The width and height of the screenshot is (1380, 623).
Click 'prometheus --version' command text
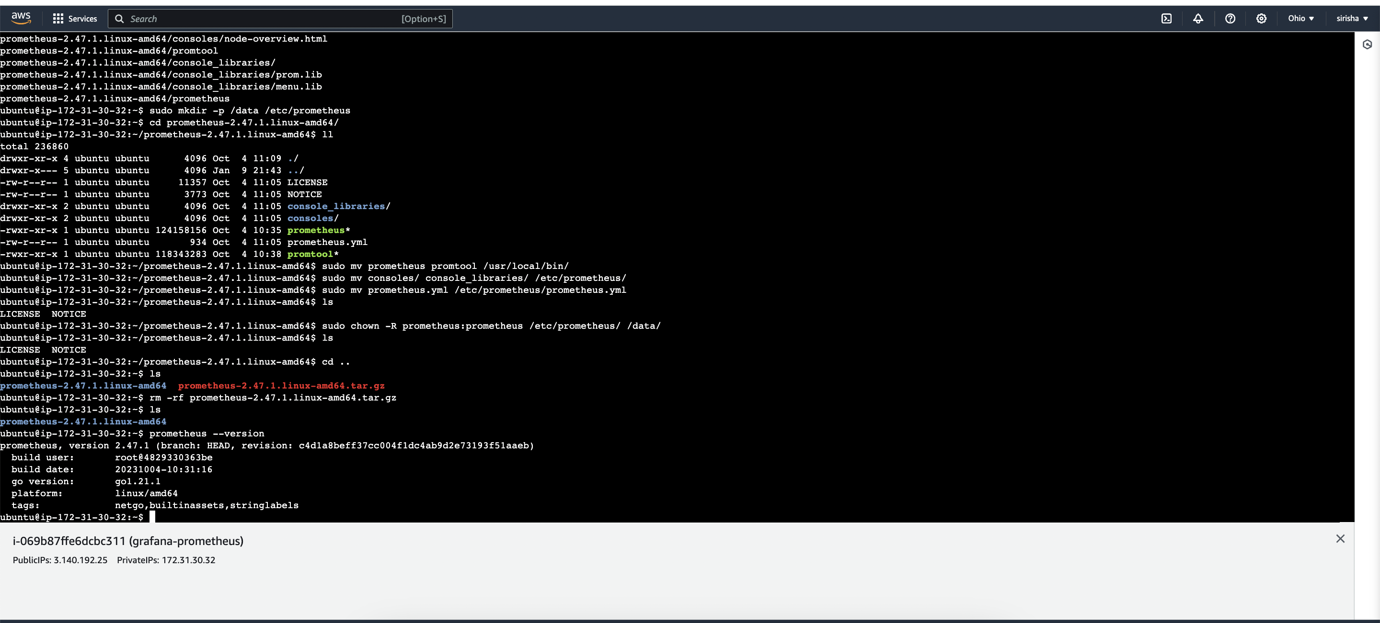(207, 433)
